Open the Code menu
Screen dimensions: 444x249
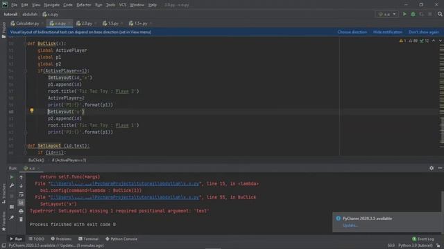68,5
